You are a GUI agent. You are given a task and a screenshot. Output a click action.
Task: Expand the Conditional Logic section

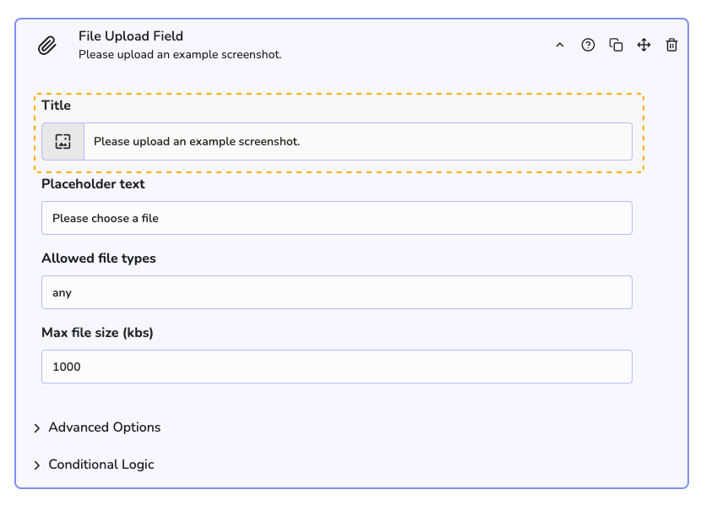(100, 465)
